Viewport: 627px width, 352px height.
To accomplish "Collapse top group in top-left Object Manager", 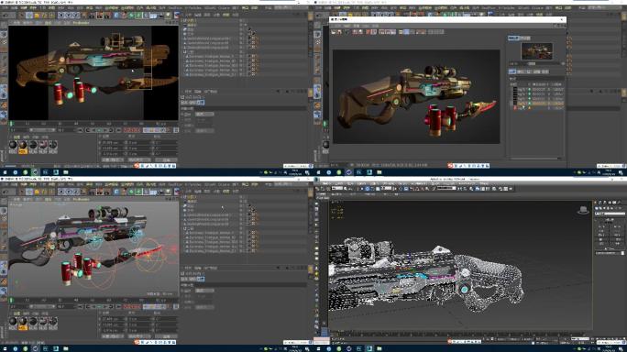I will point(181,20).
